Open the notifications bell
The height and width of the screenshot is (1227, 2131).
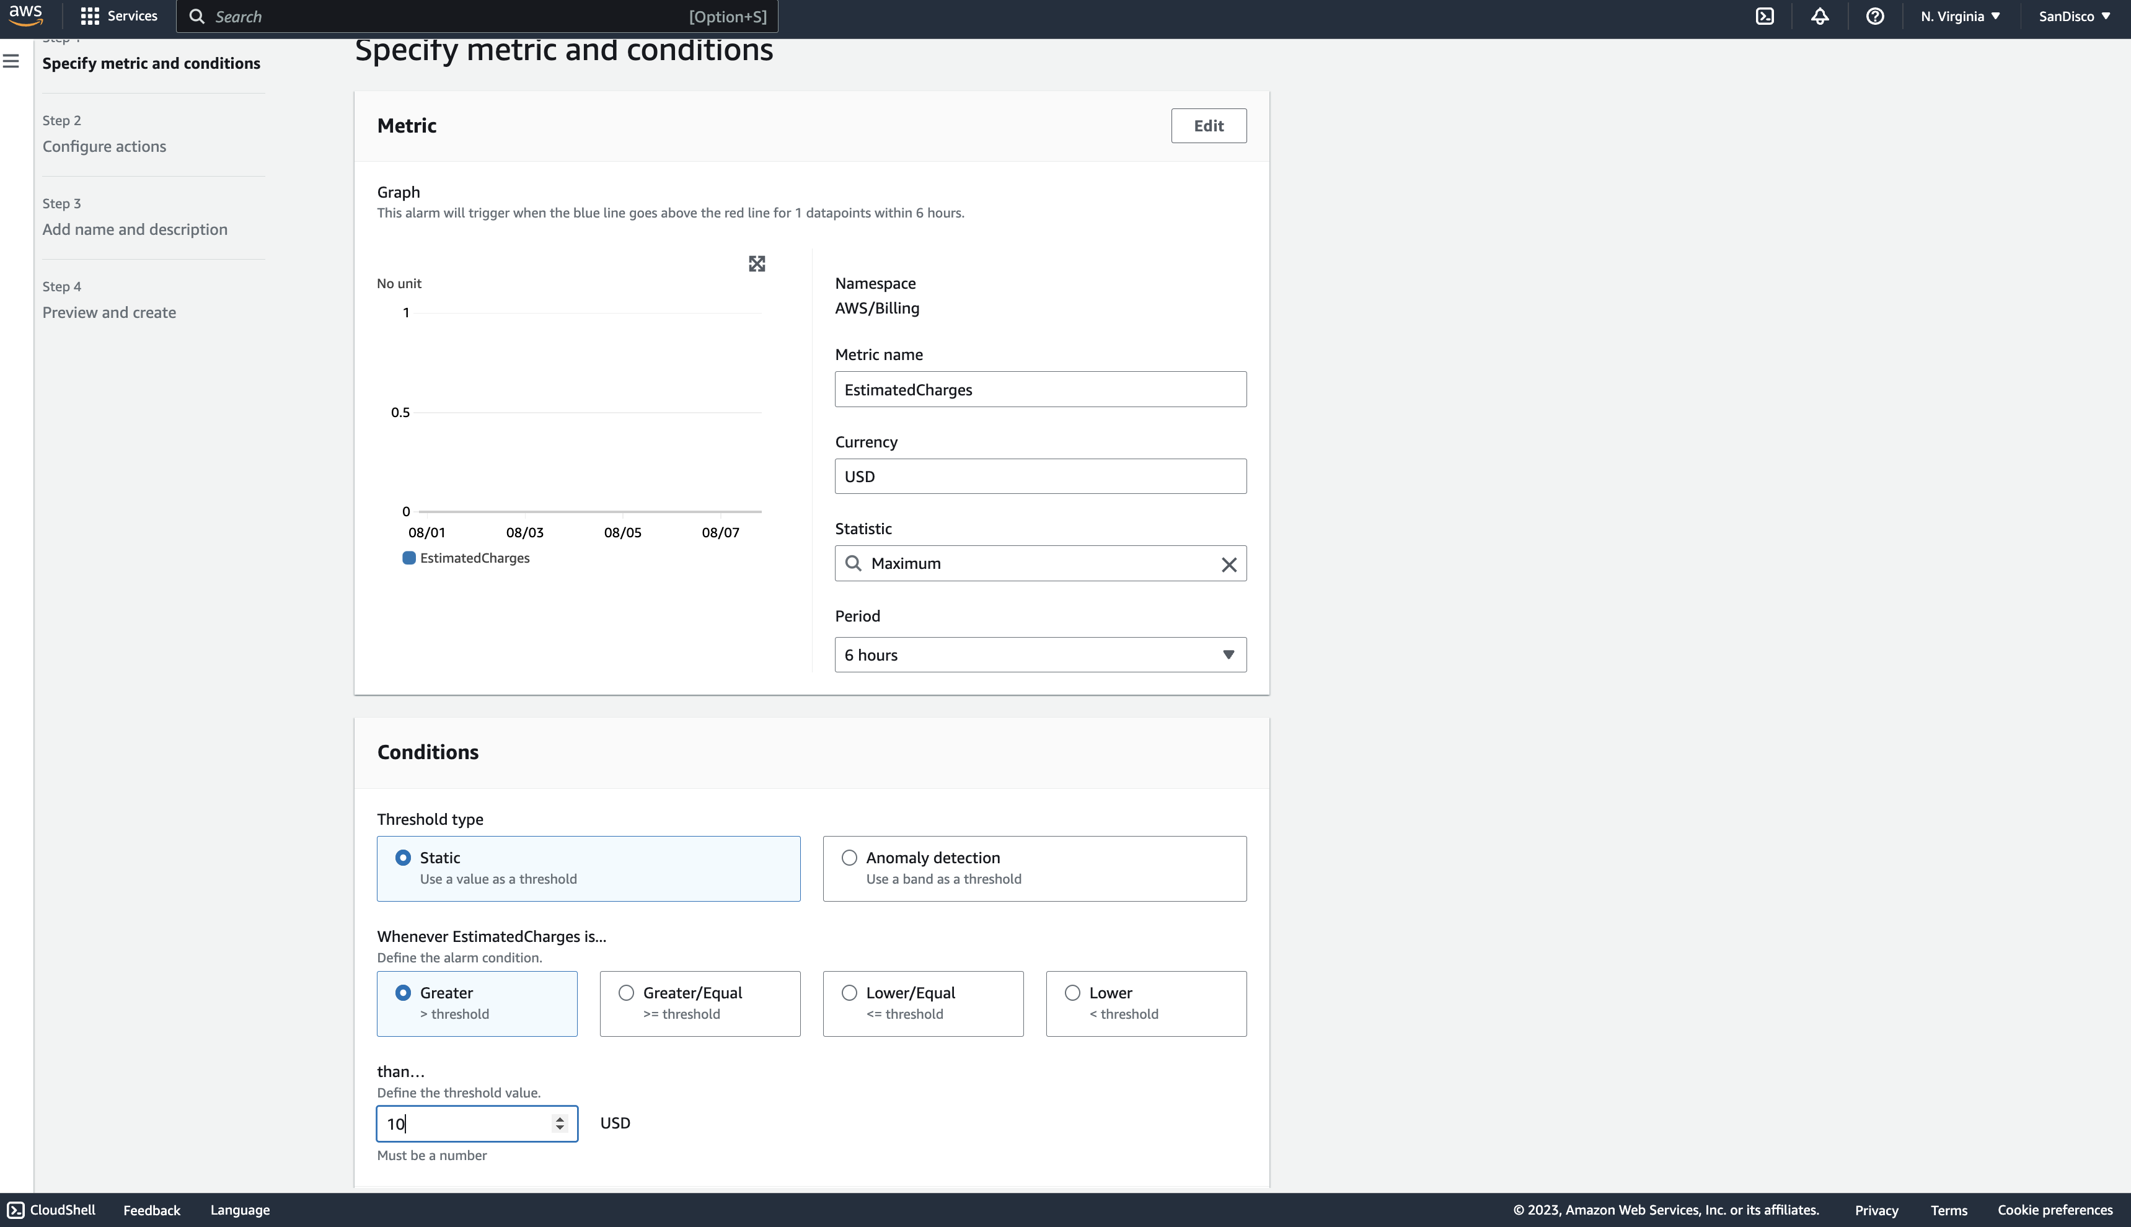click(1819, 16)
